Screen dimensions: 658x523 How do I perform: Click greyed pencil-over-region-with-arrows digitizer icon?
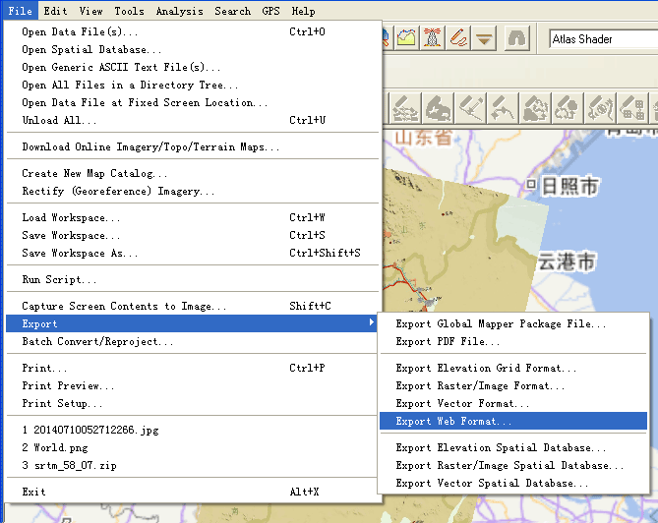pyautogui.click(x=535, y=108)
